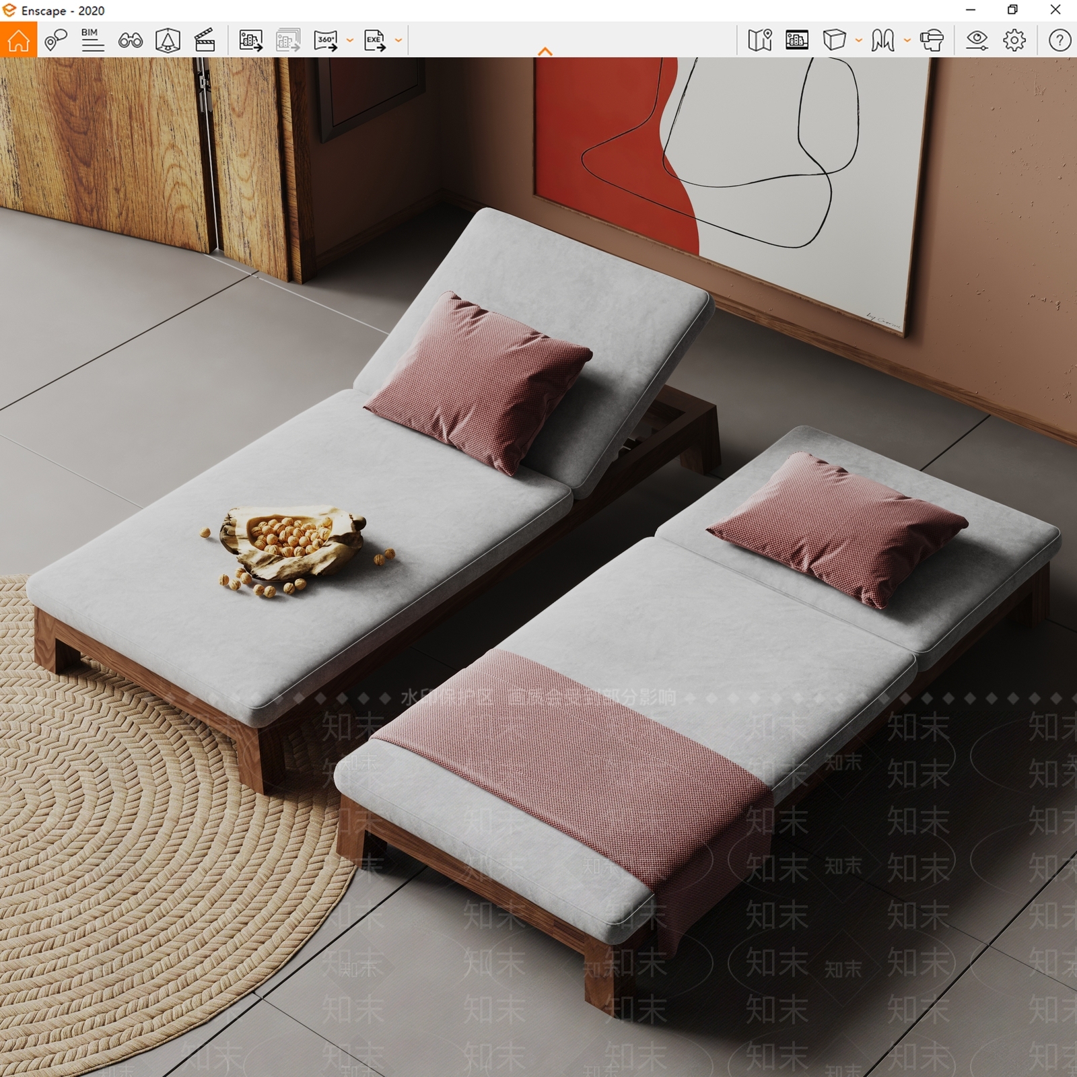Enable Virtual Reality headset mode

point(932,40)
